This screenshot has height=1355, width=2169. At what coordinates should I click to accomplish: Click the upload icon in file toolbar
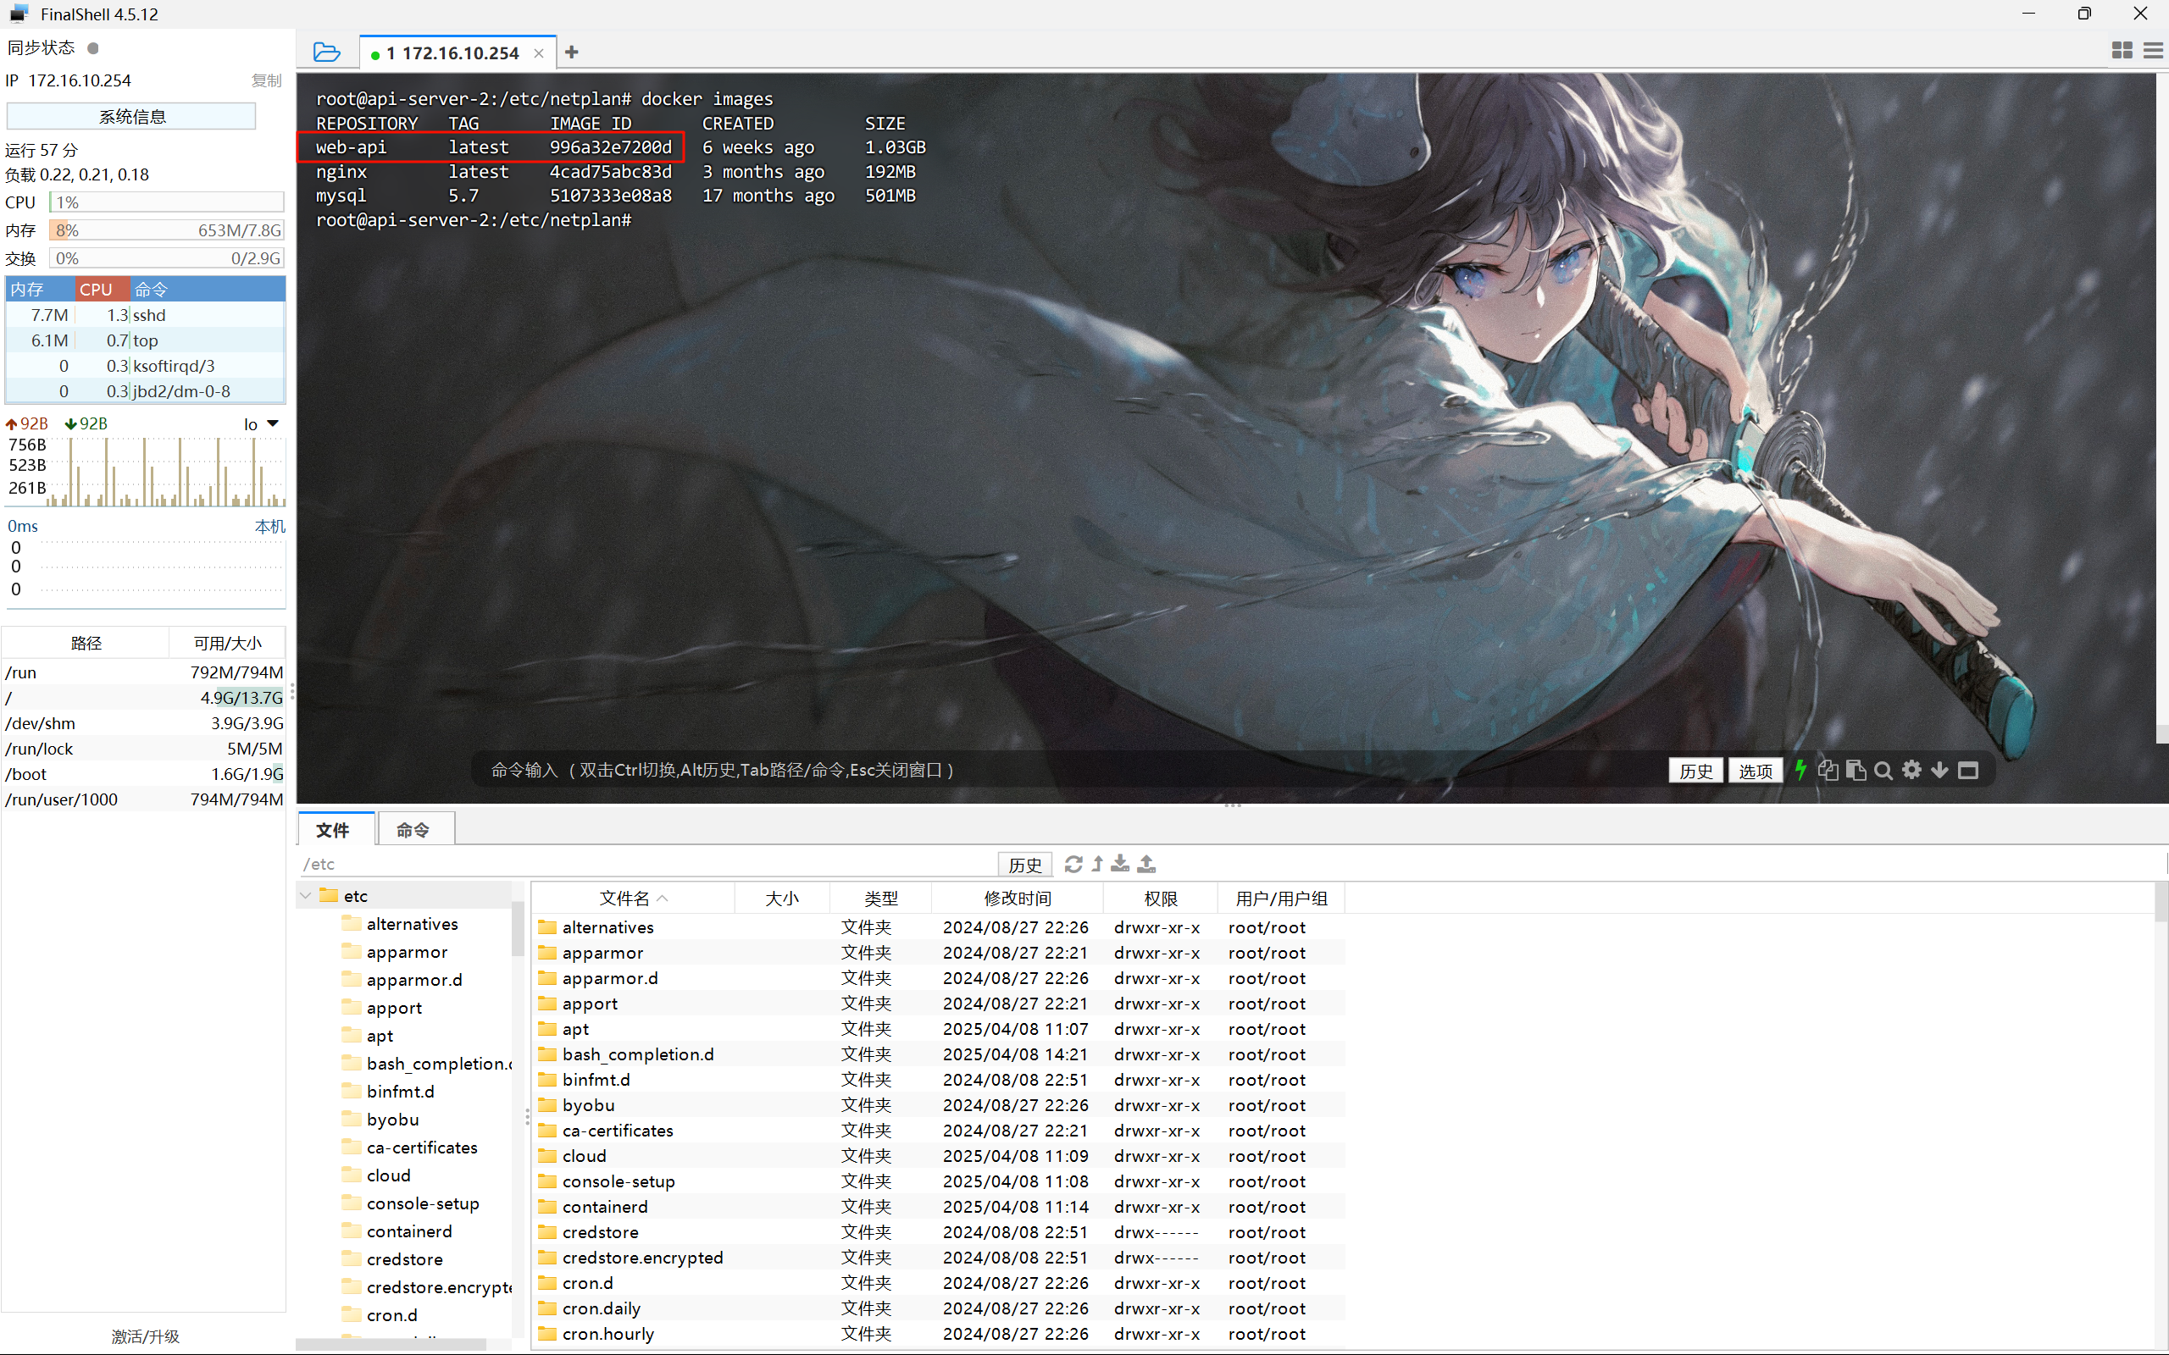pyautogui.click(x=1146, y=864)
